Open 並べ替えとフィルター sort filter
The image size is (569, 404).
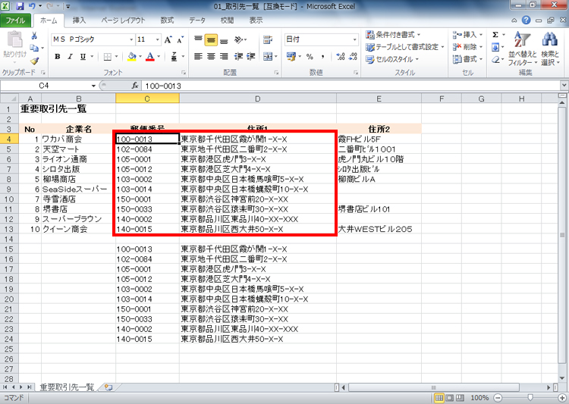click(522, 49)
